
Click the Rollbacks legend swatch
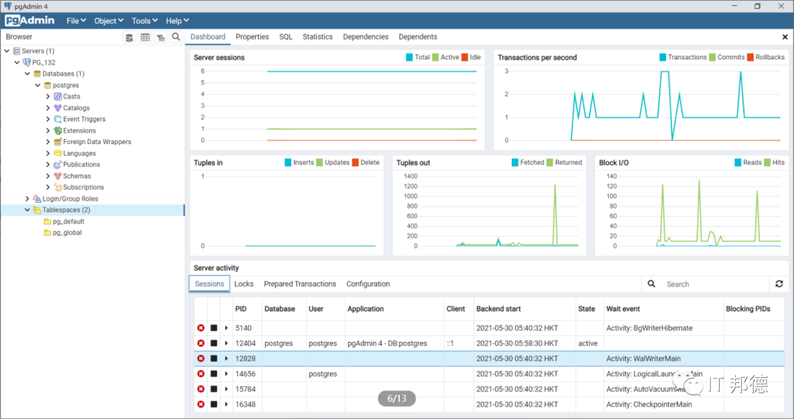click(751, 57)
